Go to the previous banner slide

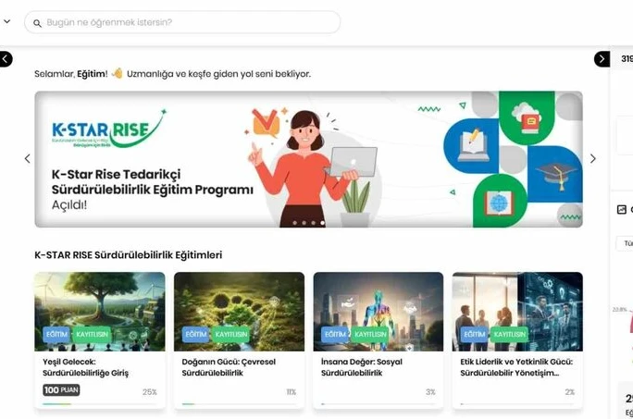(28, 159)
